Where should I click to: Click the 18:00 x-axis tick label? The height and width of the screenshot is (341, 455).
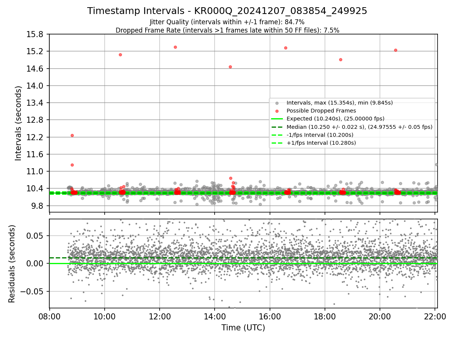[x=325, y=316]
